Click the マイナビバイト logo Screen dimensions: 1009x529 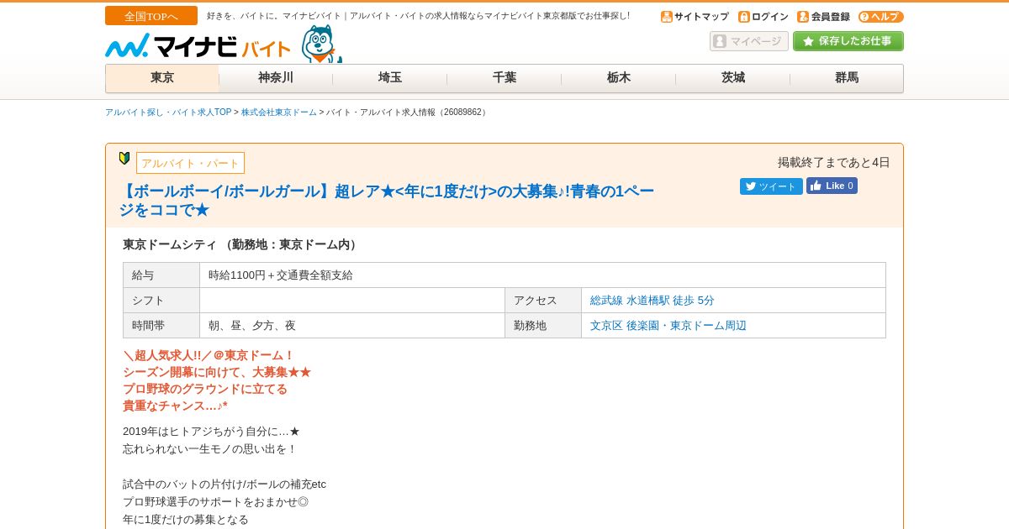coord(198,46)
